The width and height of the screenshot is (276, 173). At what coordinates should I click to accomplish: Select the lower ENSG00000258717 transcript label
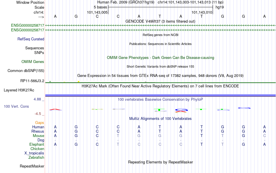click(28, 30)
